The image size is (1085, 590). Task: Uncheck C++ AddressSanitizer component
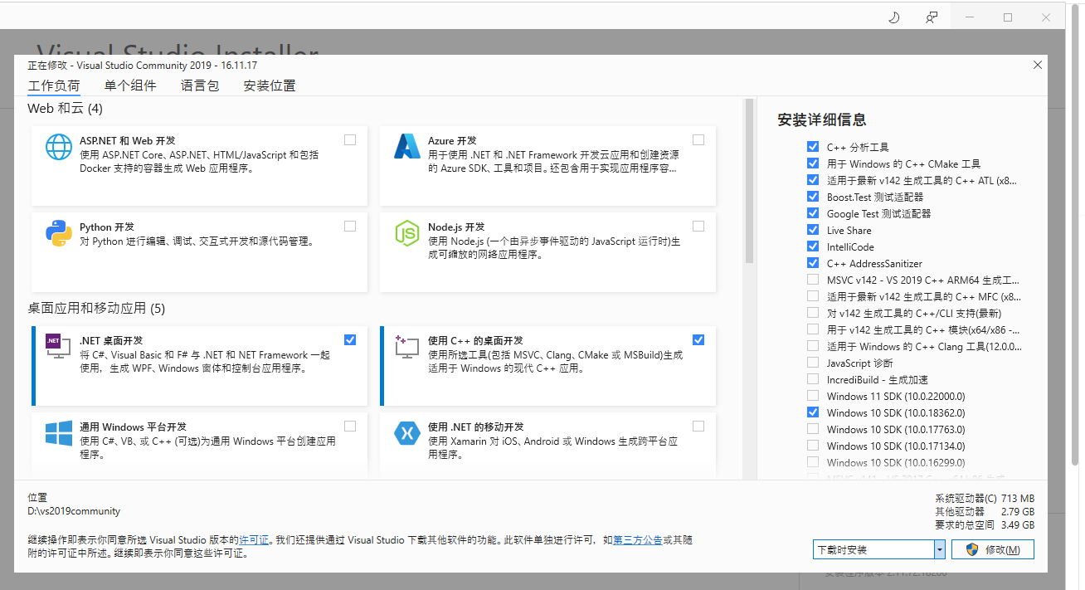(x=812, y=263)
